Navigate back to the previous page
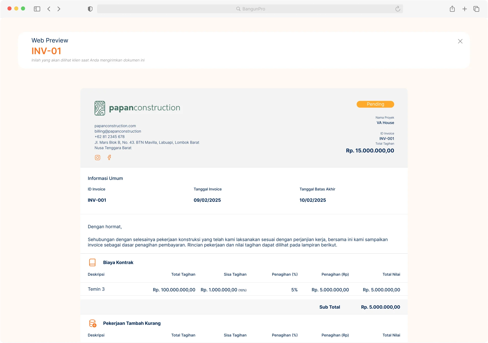 tap(49, 9)
